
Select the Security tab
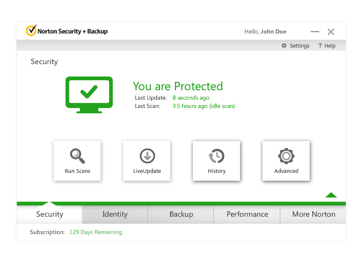point(50,214)
